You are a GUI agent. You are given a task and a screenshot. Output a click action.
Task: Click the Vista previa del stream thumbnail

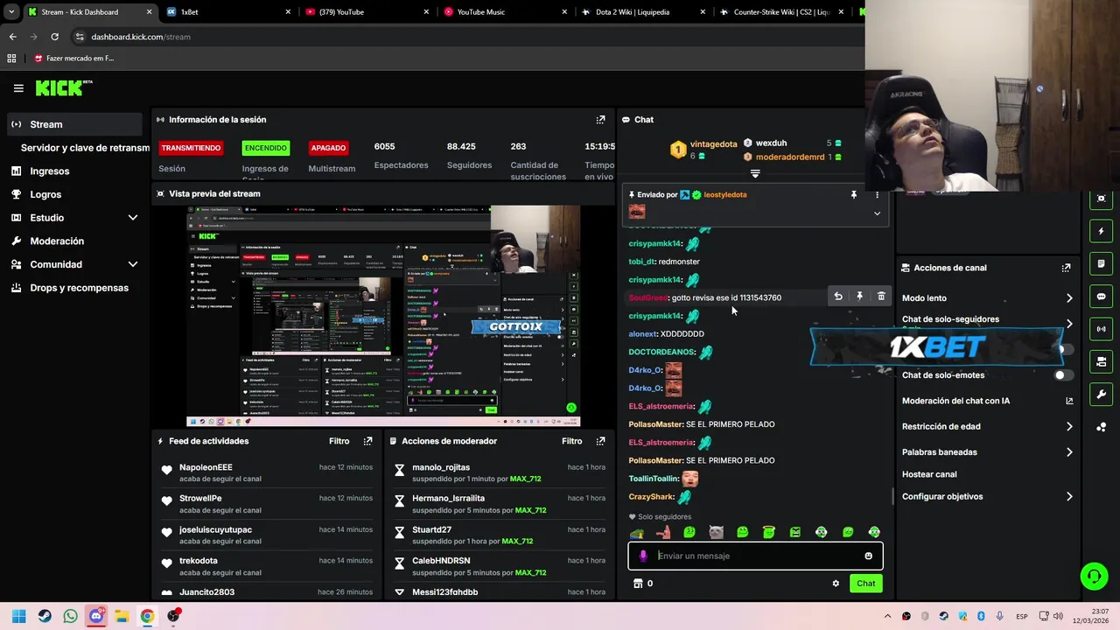pyautogui.click(x=383, y=316)
